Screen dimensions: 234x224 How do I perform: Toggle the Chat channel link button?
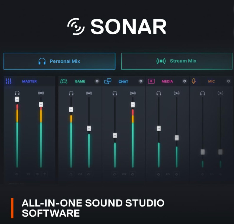124,174
